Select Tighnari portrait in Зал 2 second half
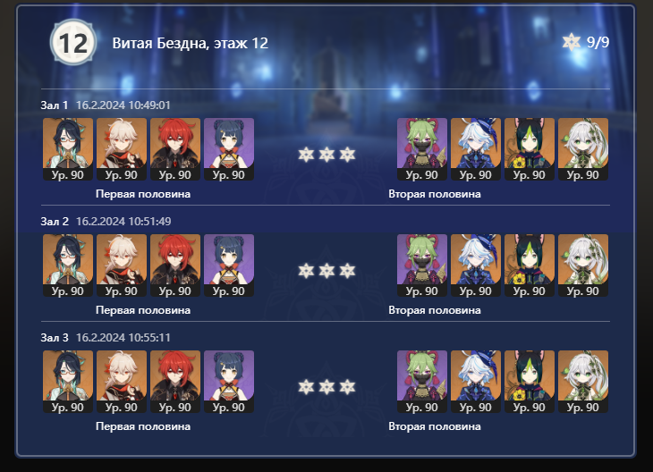Image resolution: width=653 pixels, height=472 pixels. pos(530,265)
